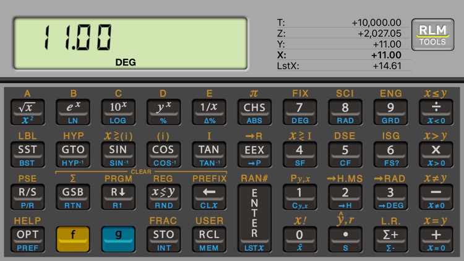Tap the RCL recall key

point(209,239)
